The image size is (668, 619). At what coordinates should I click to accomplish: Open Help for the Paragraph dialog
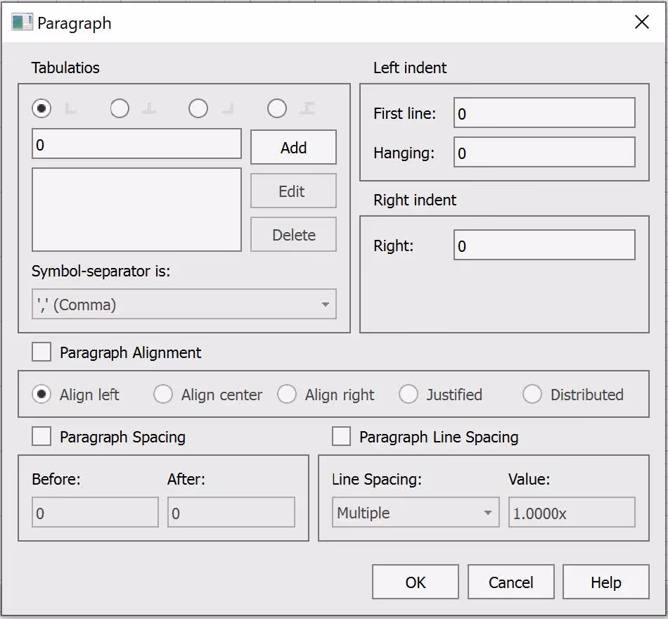pyautogui.click(x=606, y=582)
